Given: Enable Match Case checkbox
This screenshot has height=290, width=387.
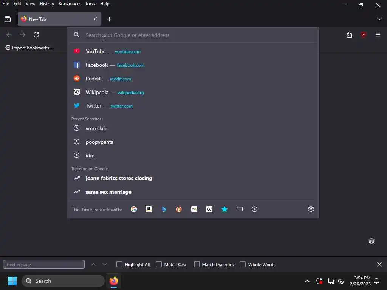Looking at the screenshot, I should coord(159,264).
